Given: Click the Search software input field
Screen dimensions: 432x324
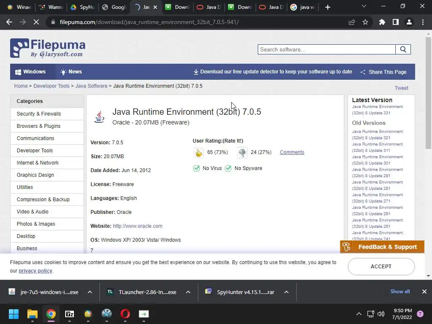Looking at the screenshot, I should [x=327, y=50].
